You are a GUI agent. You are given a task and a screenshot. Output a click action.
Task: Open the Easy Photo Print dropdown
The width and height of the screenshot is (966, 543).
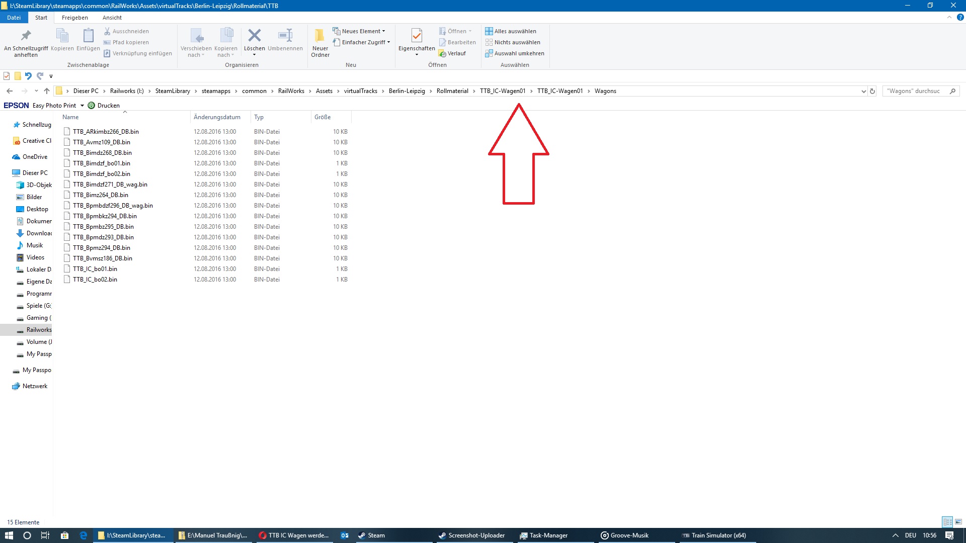click(82, 106)
